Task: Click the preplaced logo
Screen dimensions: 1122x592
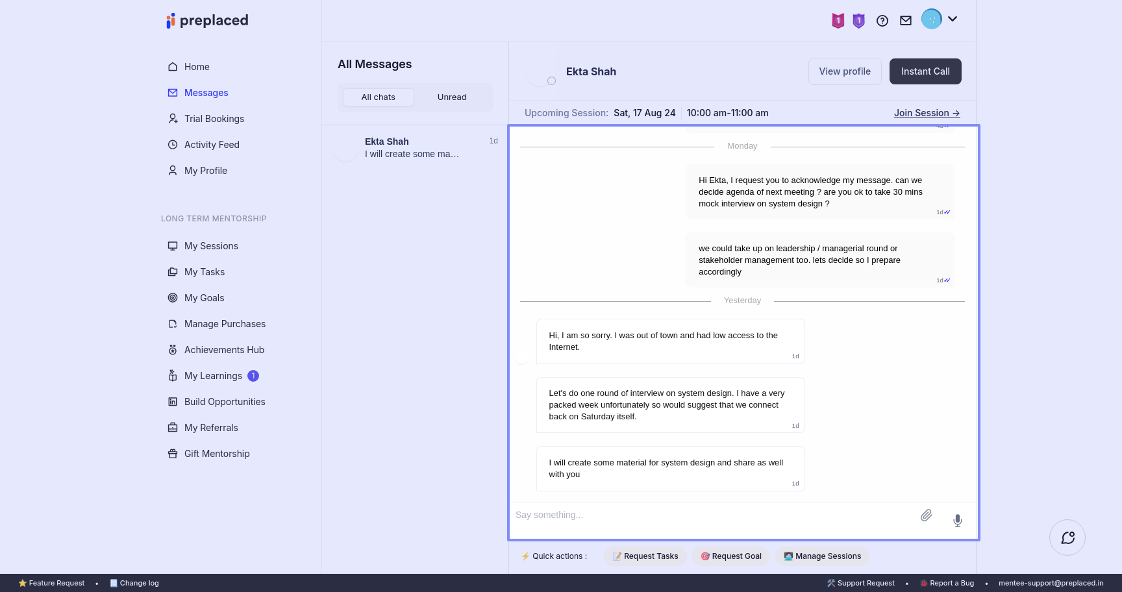Action: tap(208, 21)
